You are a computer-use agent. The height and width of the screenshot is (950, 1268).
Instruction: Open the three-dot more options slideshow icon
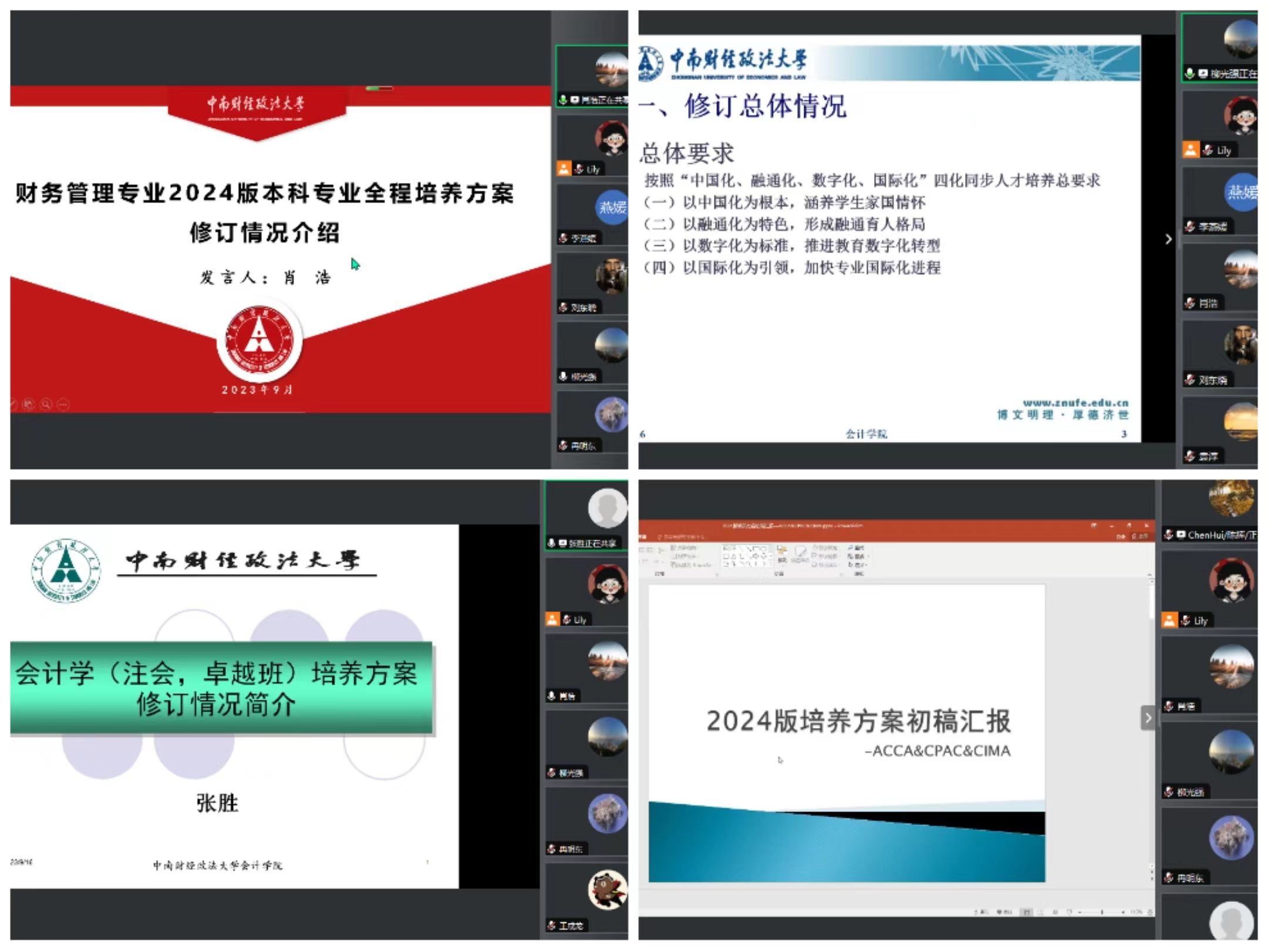tap(63, 404)
